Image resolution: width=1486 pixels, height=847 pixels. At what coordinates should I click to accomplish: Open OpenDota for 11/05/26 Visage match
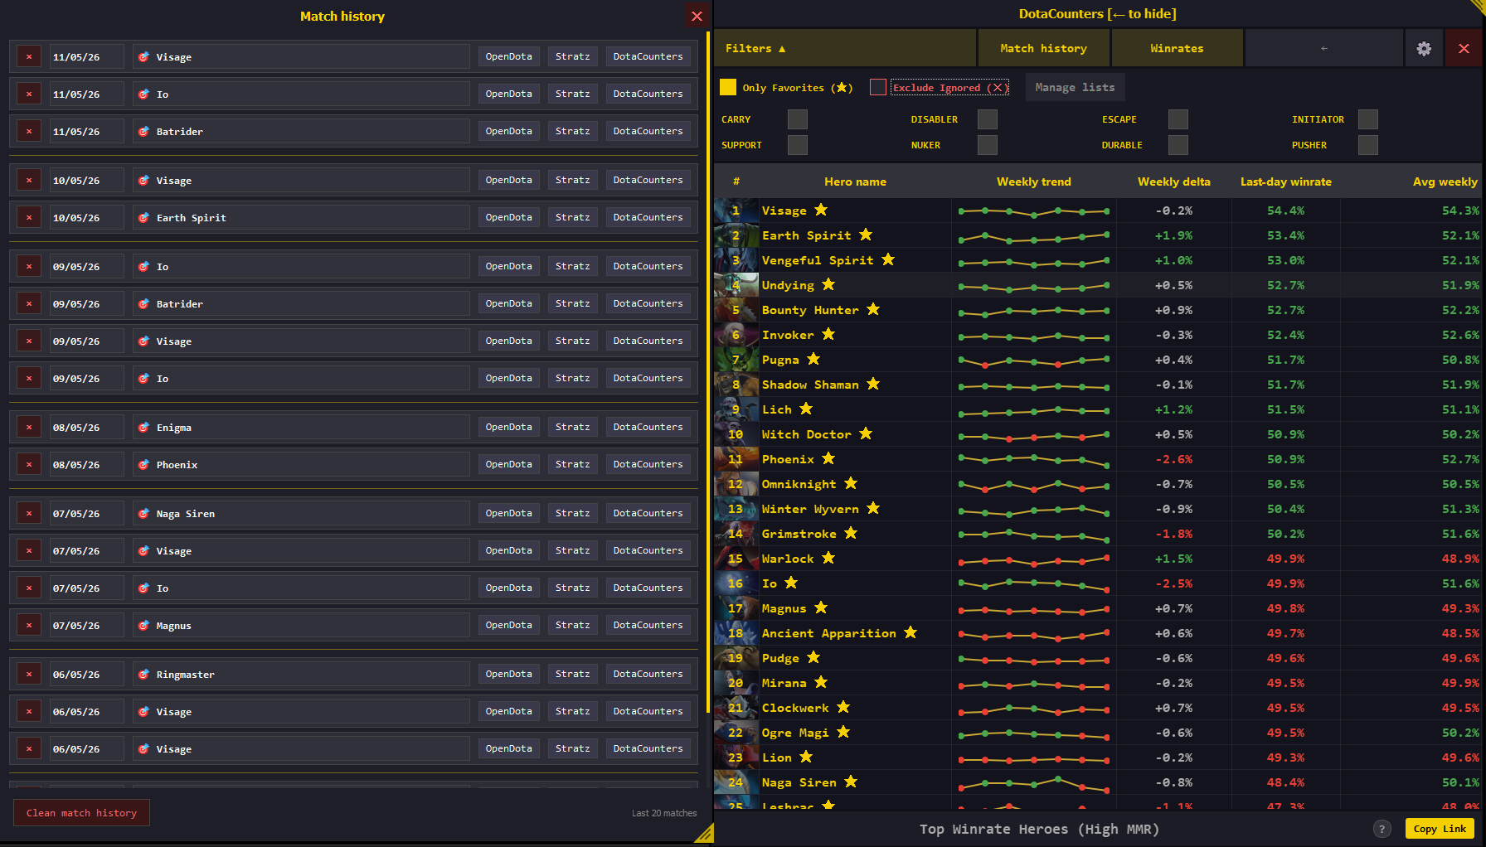(508, 56)
